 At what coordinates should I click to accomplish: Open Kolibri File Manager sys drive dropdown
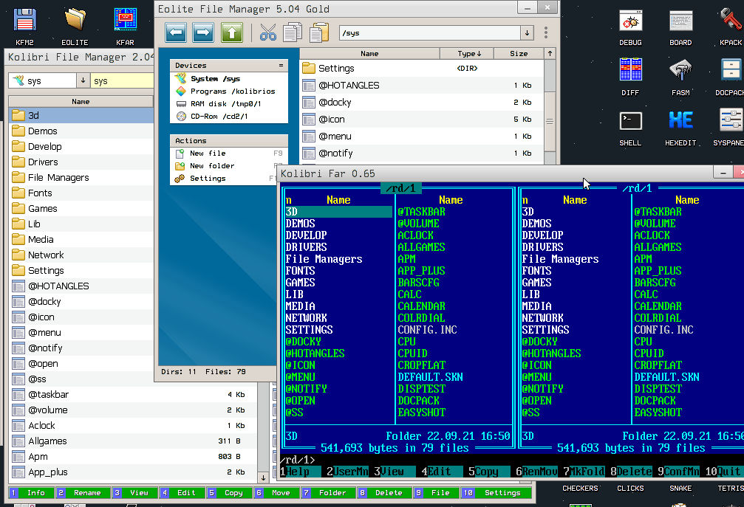click(x=83, y=80)
